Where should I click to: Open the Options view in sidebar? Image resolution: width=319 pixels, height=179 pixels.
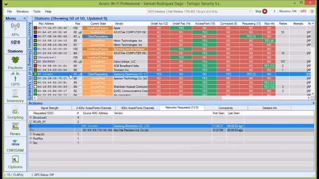point(15,162)
